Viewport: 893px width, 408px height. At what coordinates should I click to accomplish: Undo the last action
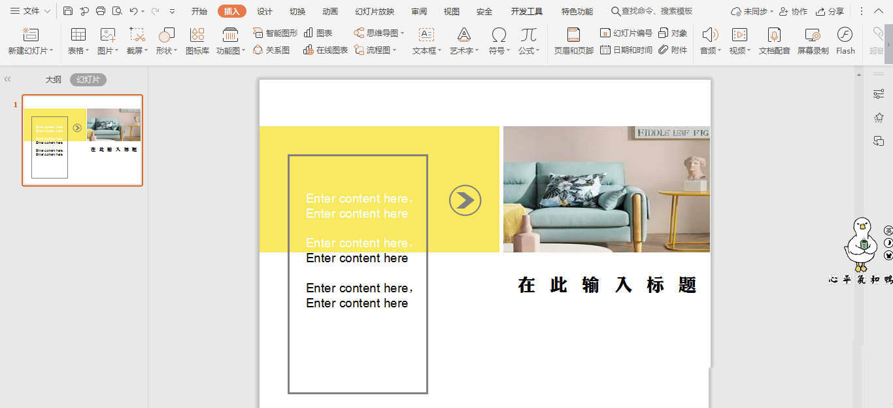(133, 11)
